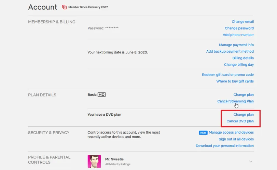Click Download your personal information
Image resolution: width=277 pixels, height=170 pixels.
[x=224, y=146]
